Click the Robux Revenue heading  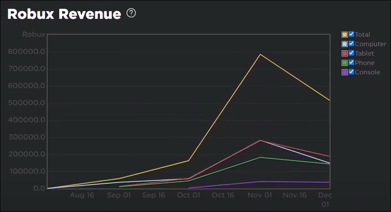coord(64,14)
